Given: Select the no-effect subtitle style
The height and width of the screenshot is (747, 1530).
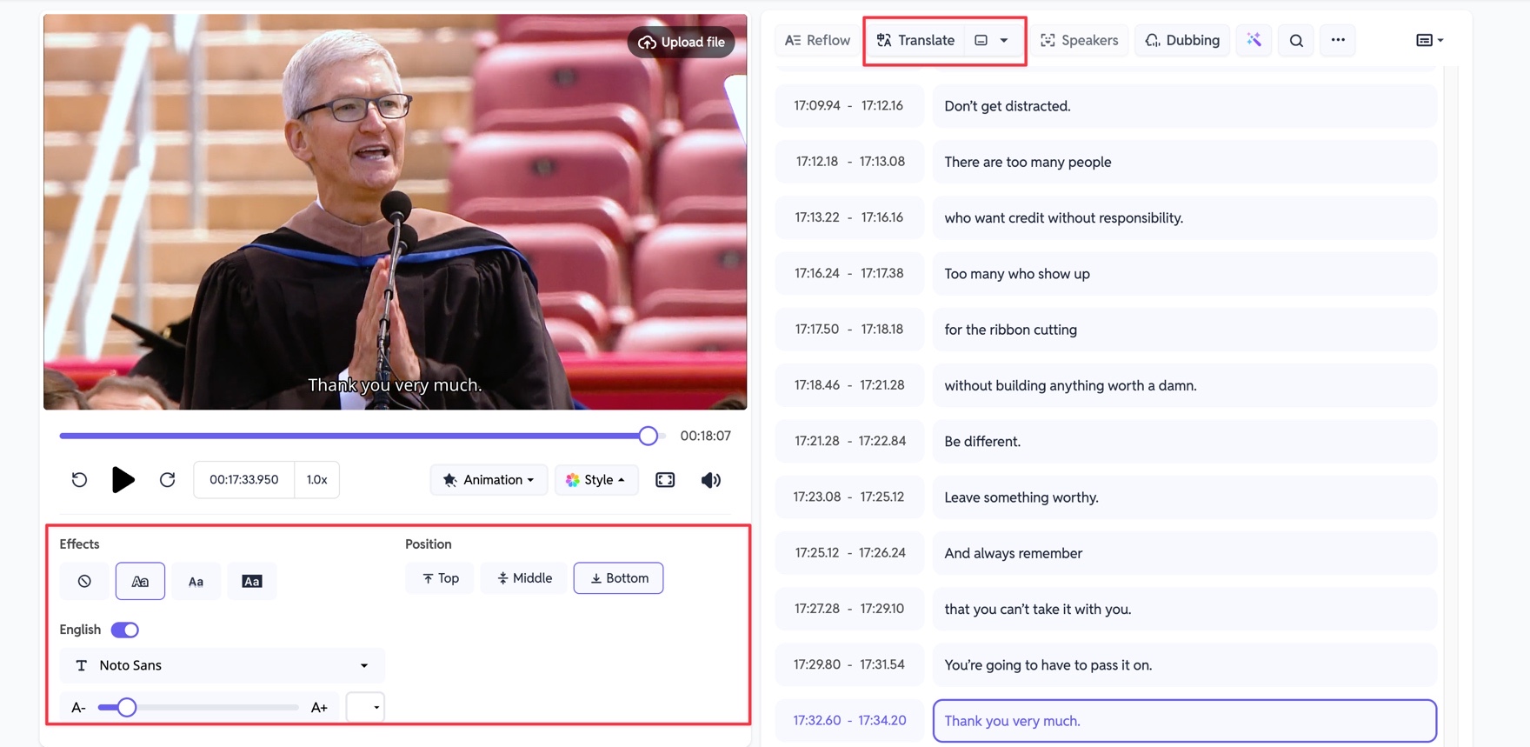Looking at the screenshot, I should click(84, 581).
